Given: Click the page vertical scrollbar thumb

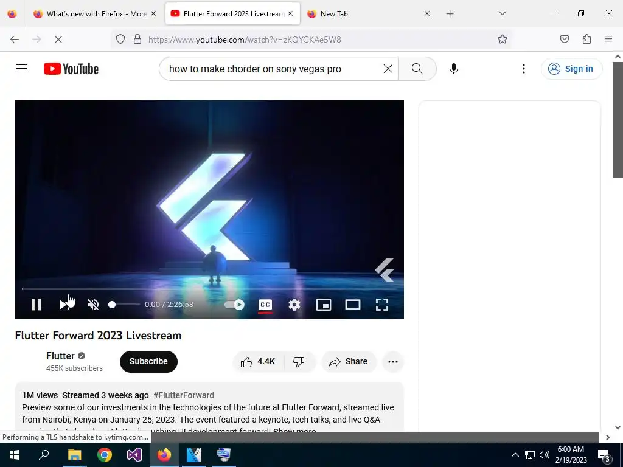Looking at the screenshot, I should (x=618, y=120).
